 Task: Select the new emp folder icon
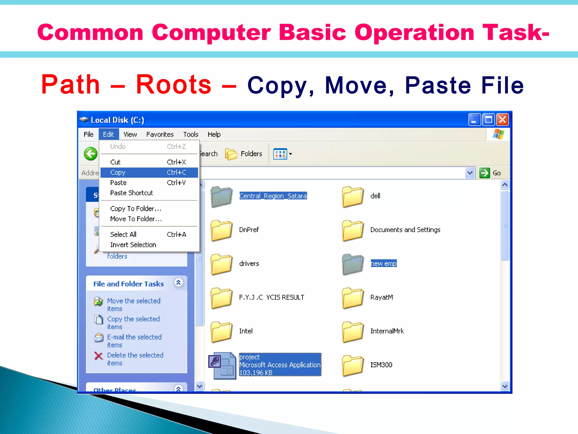click(353, 264)
